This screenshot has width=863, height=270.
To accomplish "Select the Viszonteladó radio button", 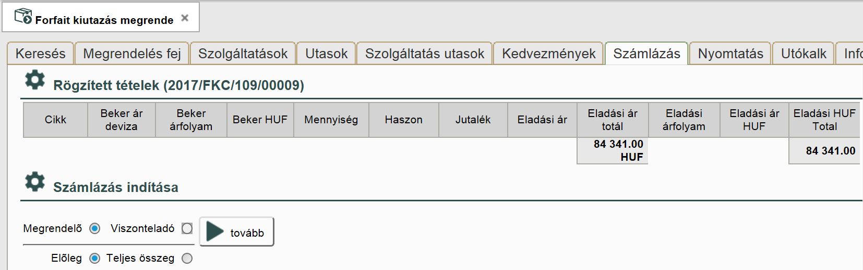I will tap(187, 228).
